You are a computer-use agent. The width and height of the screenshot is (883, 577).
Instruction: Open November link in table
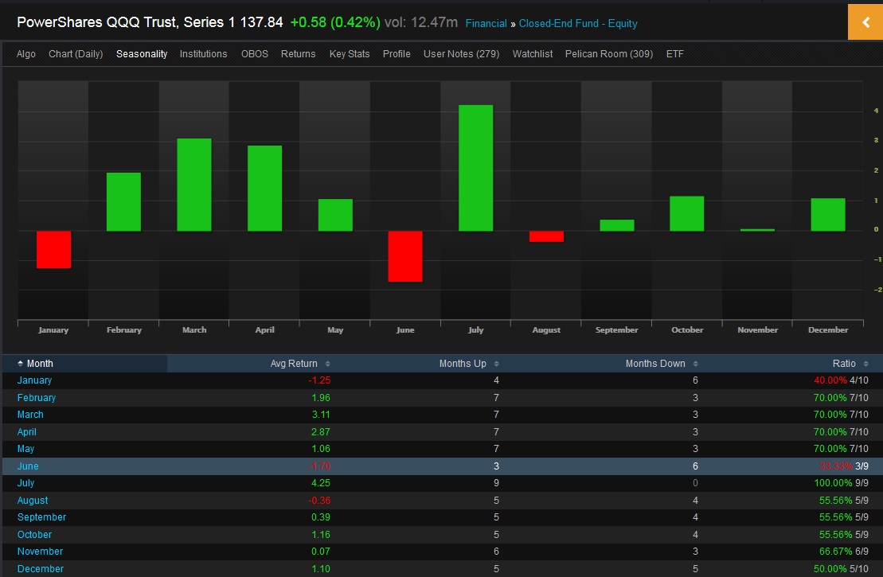click(40, 552)
